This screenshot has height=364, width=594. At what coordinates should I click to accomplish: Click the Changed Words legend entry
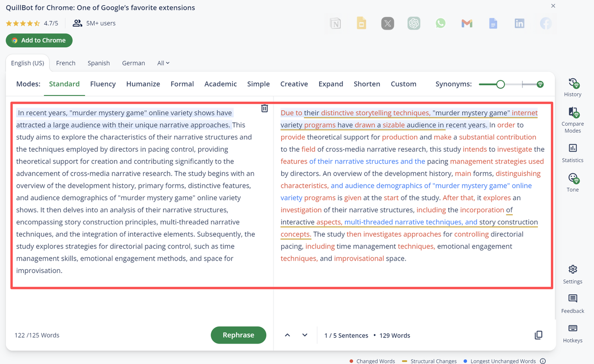coord(372,361)
